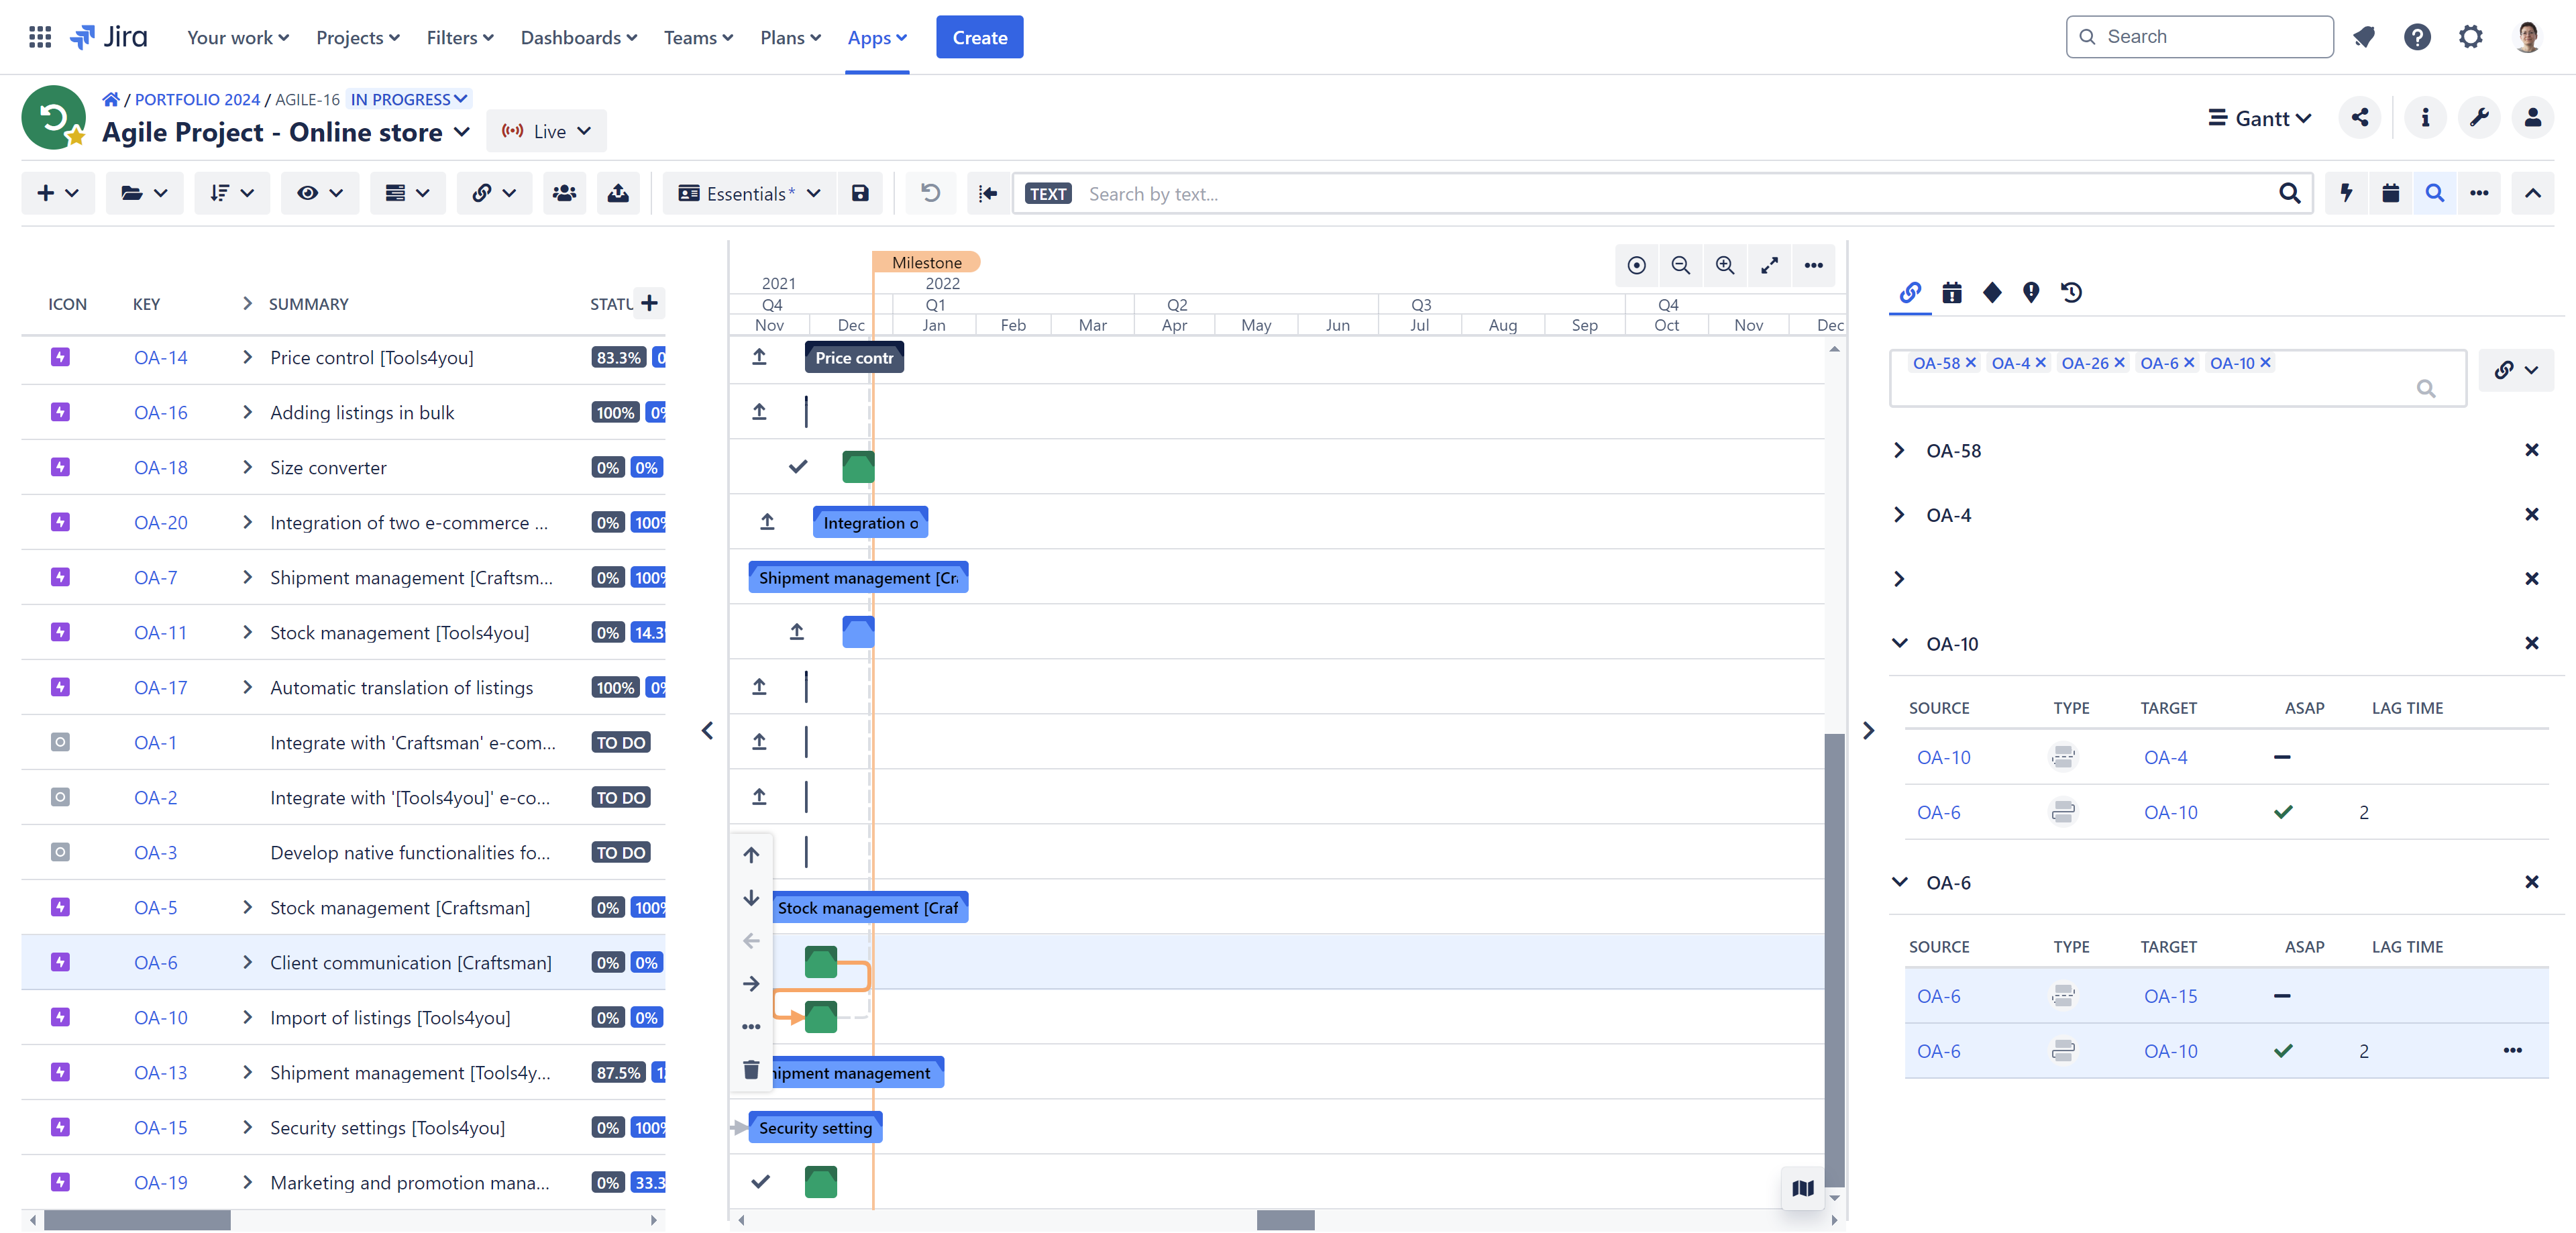Expand OA-5 Stock management Craftsman row
Viewport: 2576px width, 1233px height.
point(250,908)
